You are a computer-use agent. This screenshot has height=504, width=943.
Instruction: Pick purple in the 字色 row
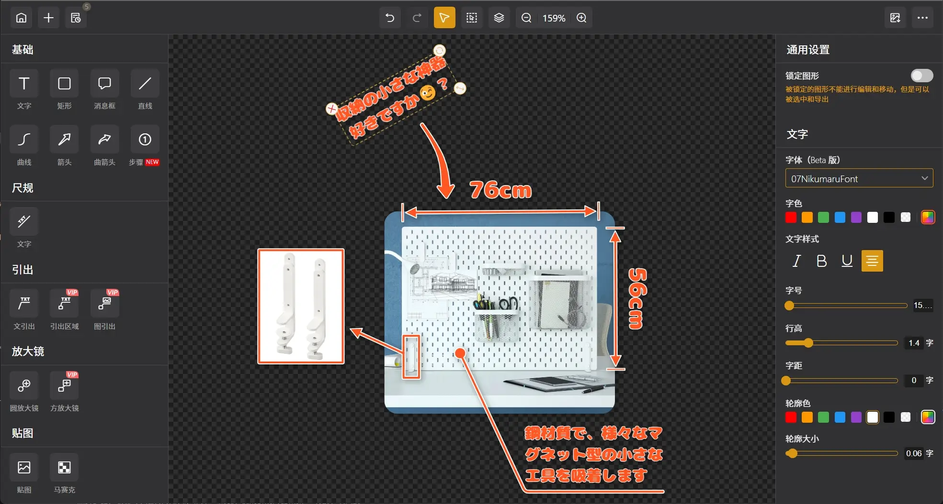[x=856, y=218]
